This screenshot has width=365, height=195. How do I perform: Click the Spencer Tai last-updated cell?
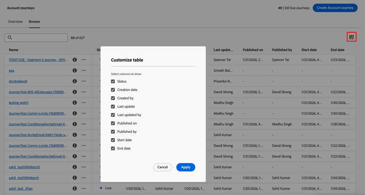pos(222,60)
